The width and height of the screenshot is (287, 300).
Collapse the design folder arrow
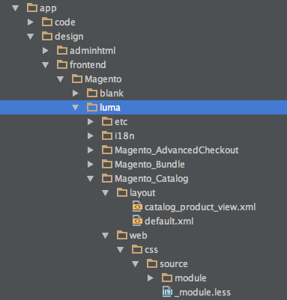click(31, 37)
